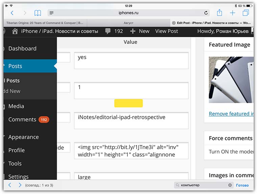Click the iNotes/editorial-ipad-retrospective value field
Screen dimensions: 257x194
click(x=131, y=120)
